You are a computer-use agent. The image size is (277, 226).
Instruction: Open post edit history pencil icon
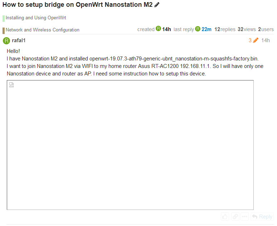(x=256, y=40)
